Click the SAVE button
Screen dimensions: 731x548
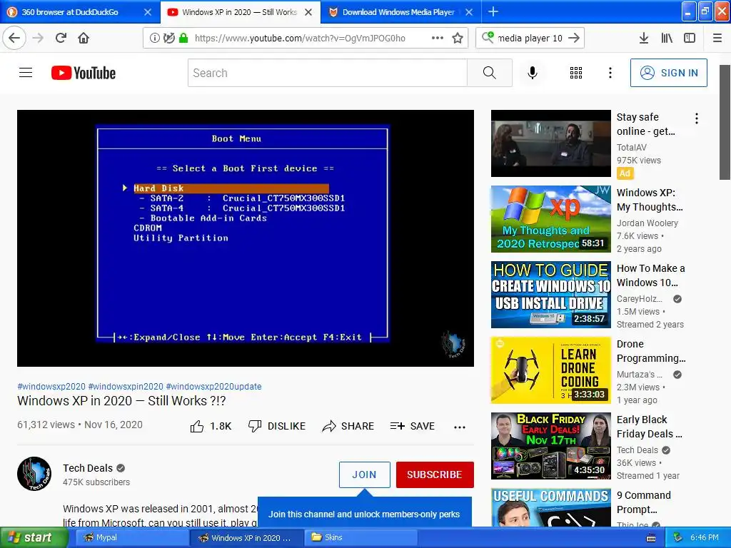click(x=413, y=426)
